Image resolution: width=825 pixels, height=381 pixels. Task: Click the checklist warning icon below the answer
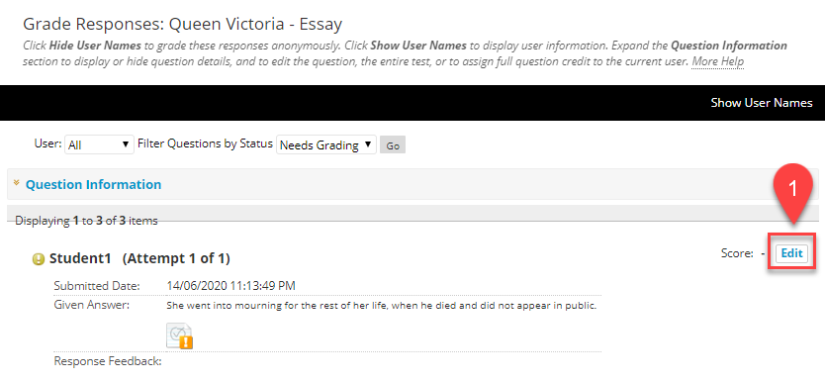[179, 335]
